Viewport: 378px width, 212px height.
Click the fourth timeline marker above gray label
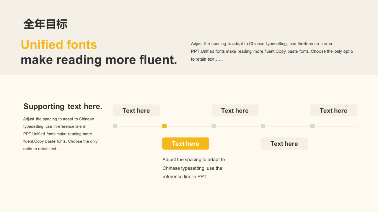[x=263, y=126]
